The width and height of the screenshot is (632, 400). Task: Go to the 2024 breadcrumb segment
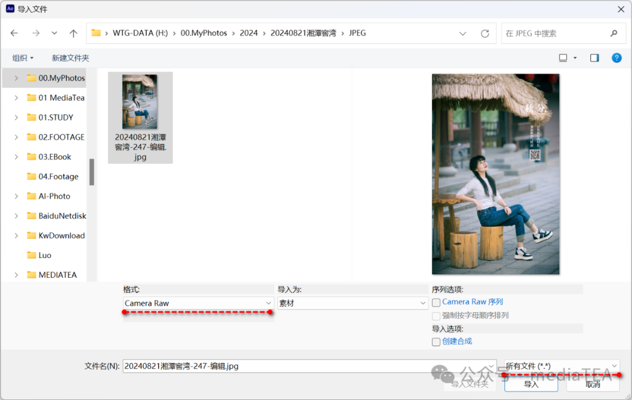(249, 33)
